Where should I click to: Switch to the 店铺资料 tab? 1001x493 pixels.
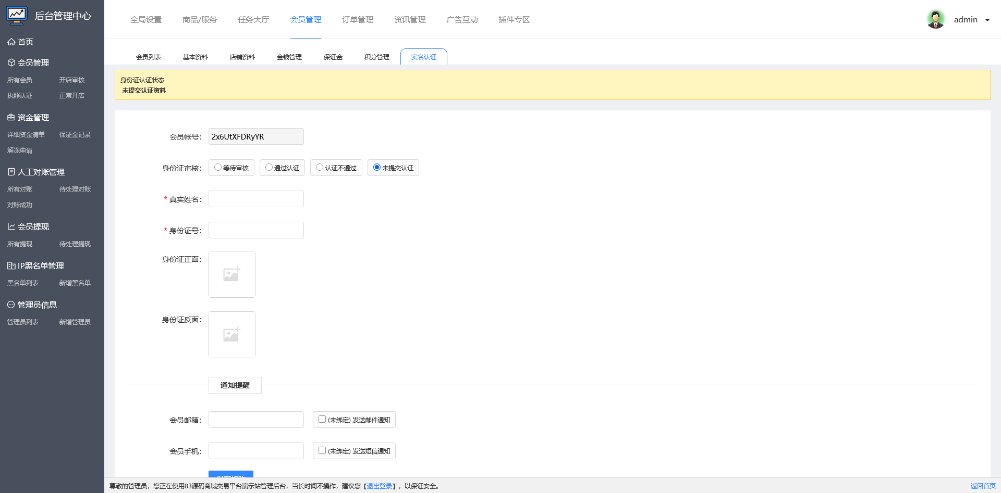pos(242,57)
